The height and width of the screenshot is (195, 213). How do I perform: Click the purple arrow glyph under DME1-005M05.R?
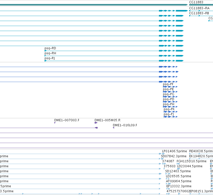(x=96, y=123)
